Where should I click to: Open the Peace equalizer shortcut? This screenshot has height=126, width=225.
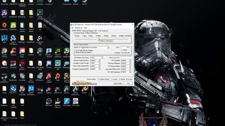(x=4, y=39)
